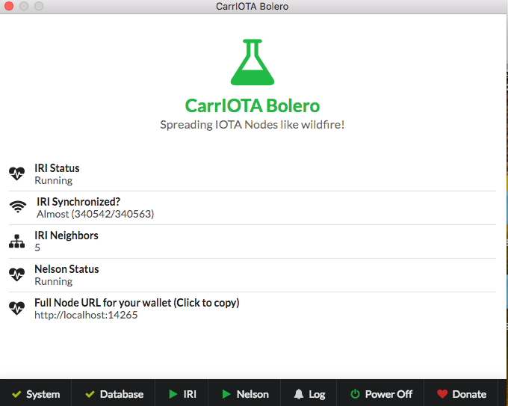Click the Power Off label
Screen dimensions: 508x406
point(388,394)
